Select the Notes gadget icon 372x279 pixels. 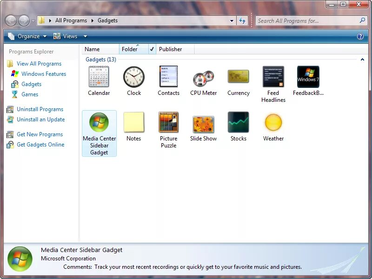pyautogui.click(x=134, y=122)
